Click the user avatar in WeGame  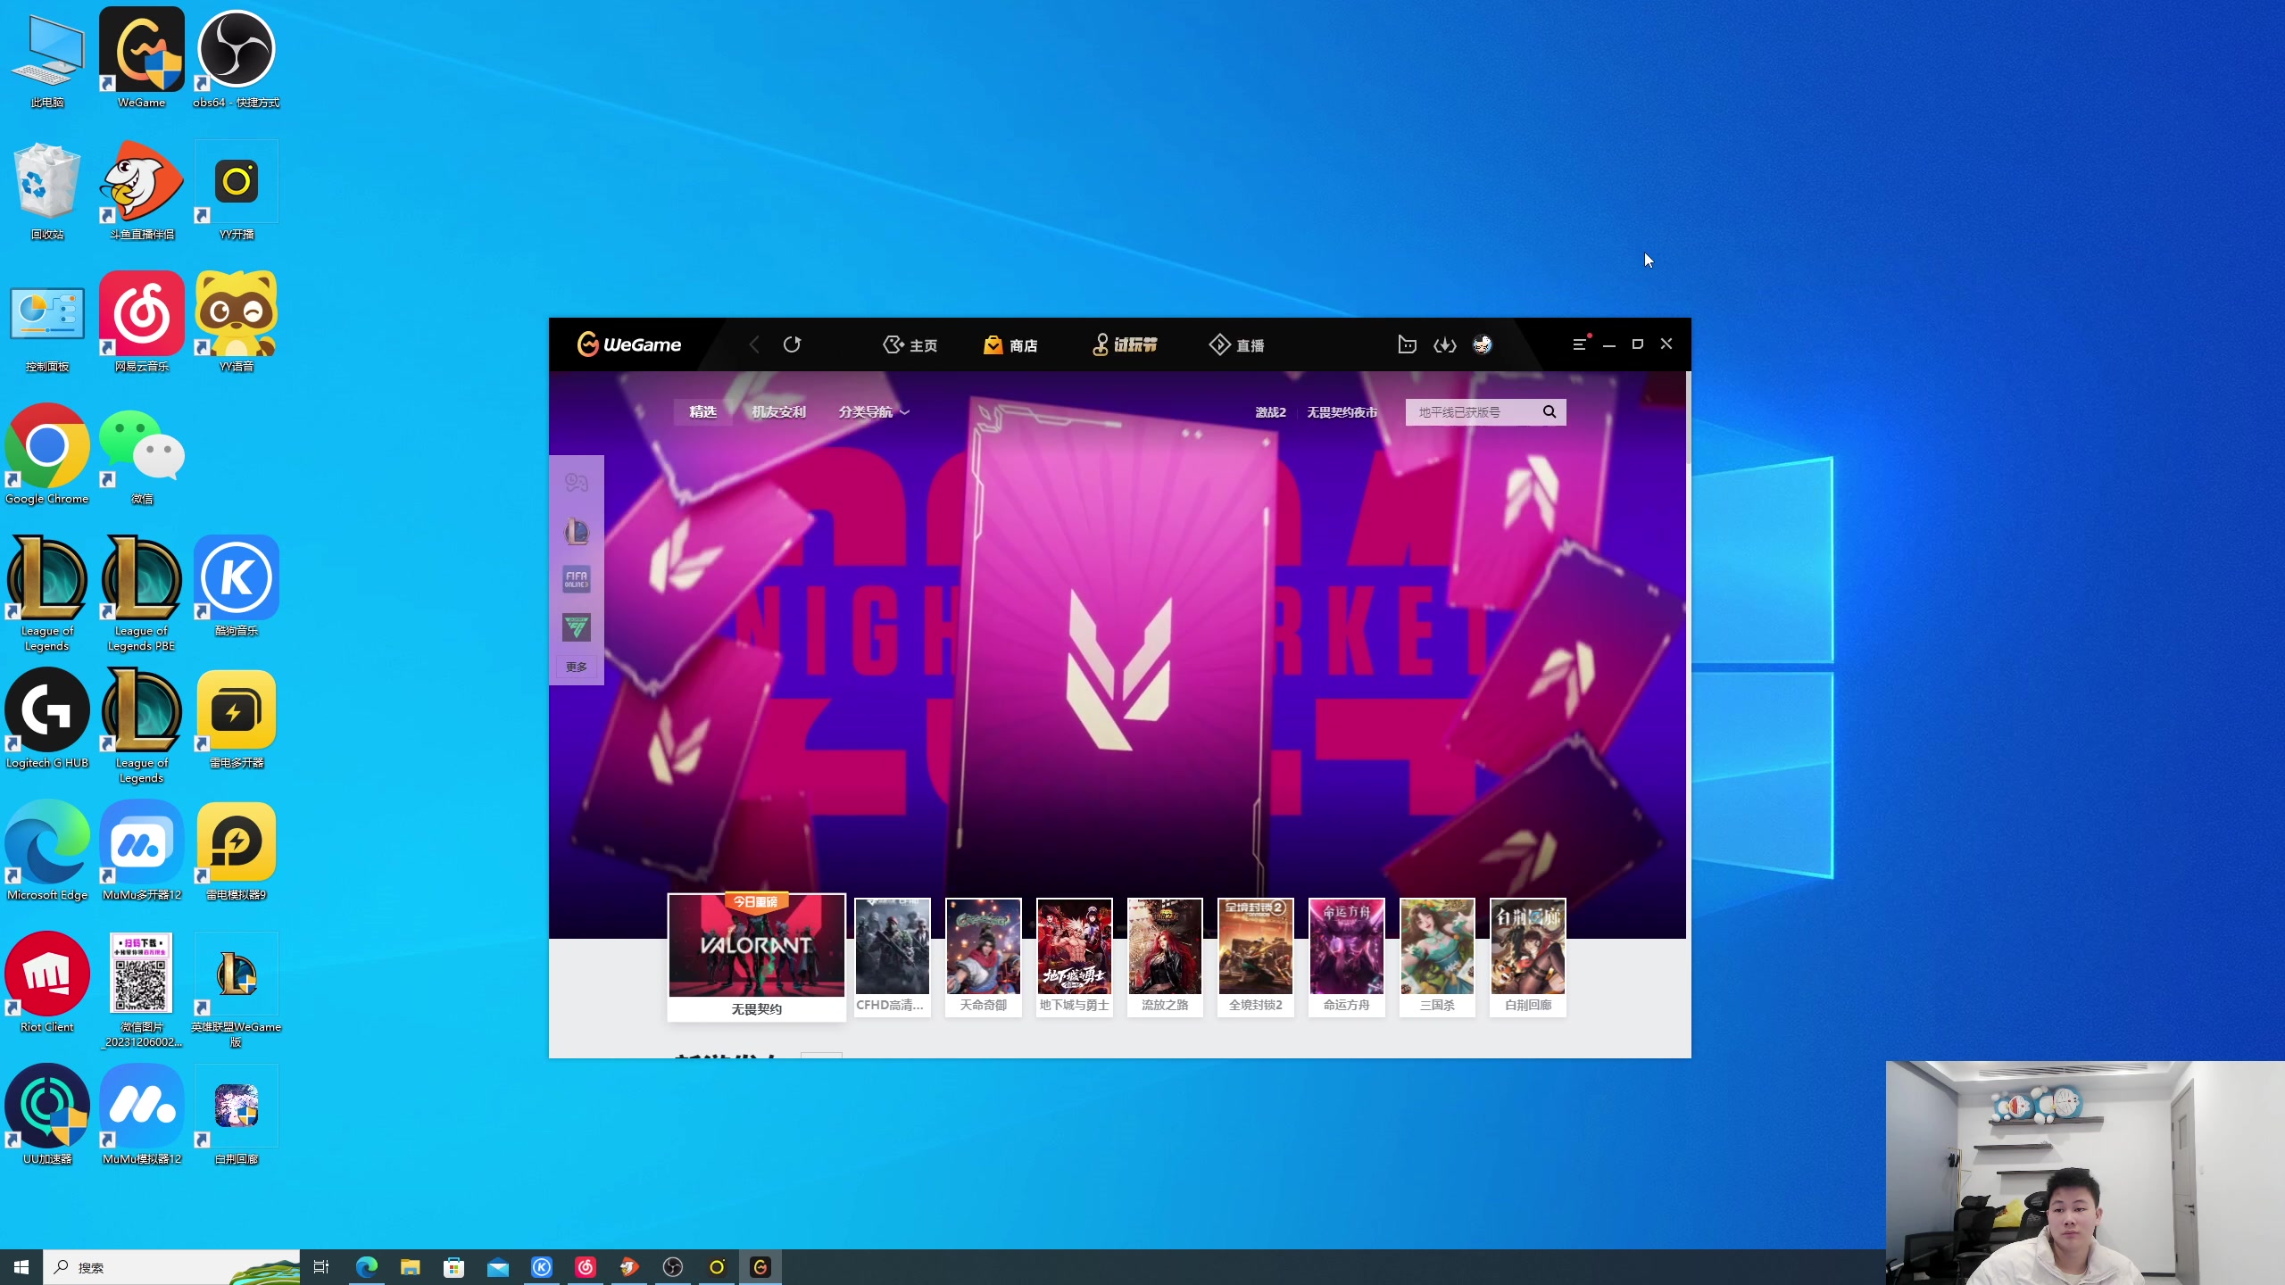coord(1483,344)
